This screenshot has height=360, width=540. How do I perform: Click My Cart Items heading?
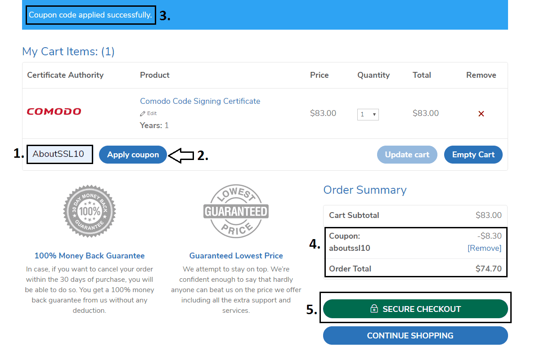pyautogui.click(x=68, y=52)
